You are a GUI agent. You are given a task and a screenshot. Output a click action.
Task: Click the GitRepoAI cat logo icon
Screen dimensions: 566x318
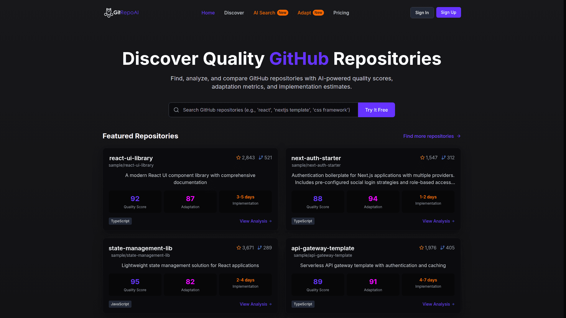pos(109,12)
